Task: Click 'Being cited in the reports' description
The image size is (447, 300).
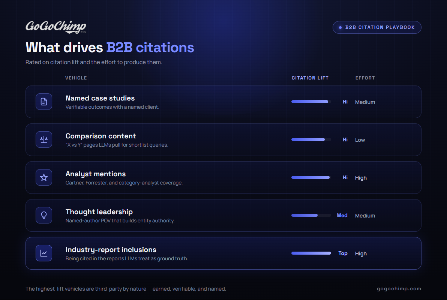Action: (x=127, y=259)
